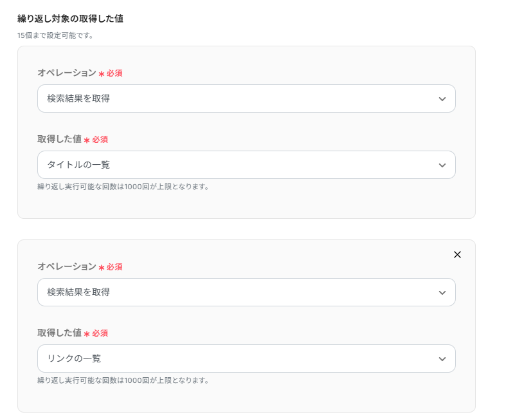
Task: Click red 必須 marker above タイトルの一覧 dropdown
Action: [100, 140]
